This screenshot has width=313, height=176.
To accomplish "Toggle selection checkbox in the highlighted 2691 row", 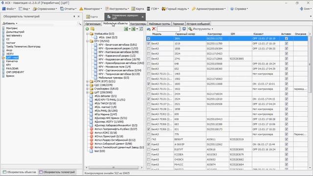I will click(x=149, y=39).
